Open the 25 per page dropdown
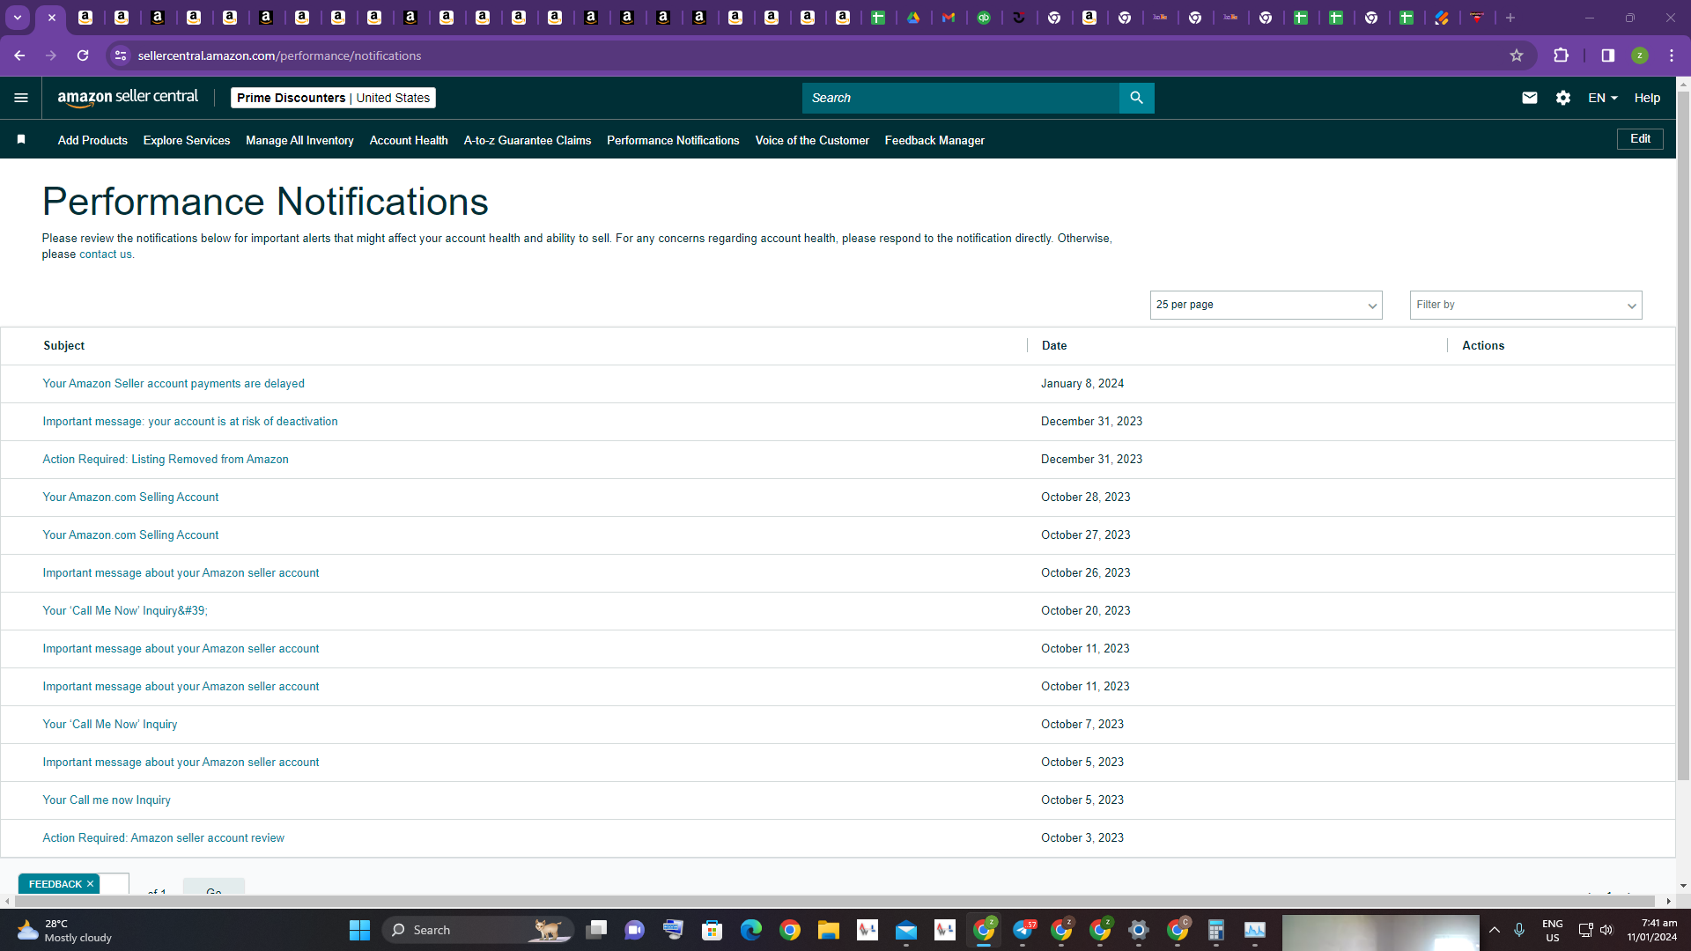 (1266, 305)
